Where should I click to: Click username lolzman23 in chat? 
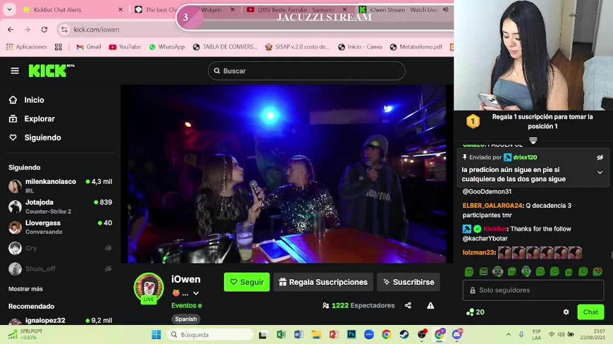tap(478, 252)
